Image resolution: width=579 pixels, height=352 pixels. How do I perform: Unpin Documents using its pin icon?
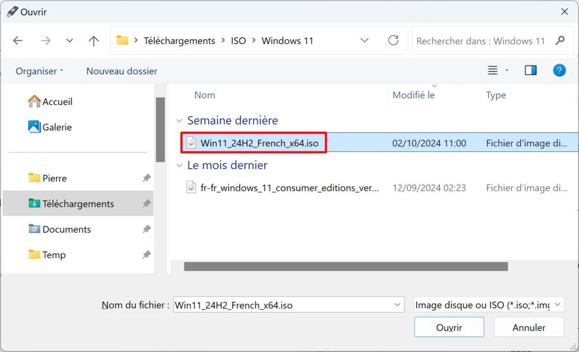coord(146,229)
